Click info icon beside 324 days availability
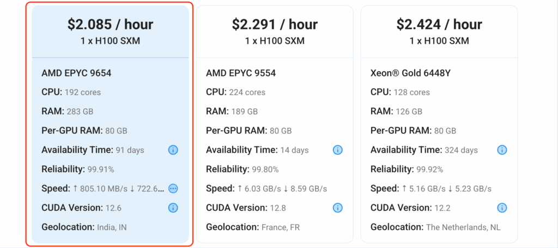The image size is (558, 248). tap(502, 150)
